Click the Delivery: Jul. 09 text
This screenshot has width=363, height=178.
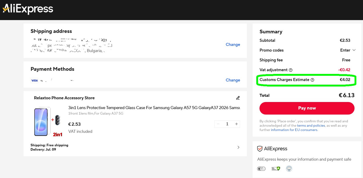(x=43, y=149)
